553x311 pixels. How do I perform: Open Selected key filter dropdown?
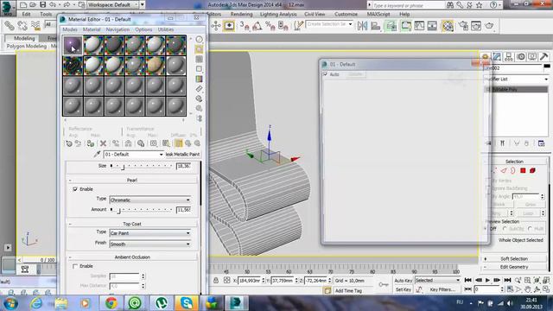tap(438, 280)
